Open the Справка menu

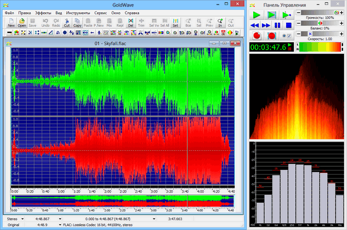coord(132,13)
